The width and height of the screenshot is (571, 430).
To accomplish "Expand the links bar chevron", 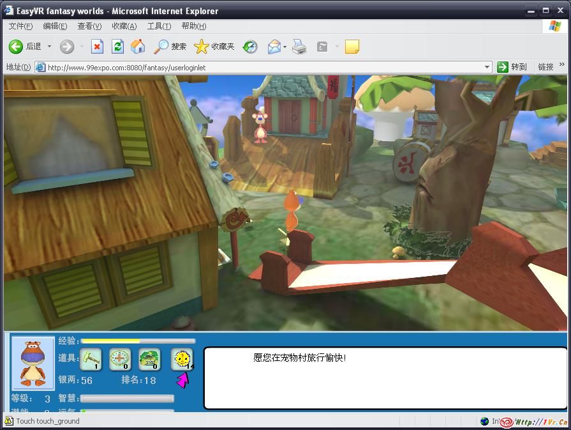I will click(562, 65).
